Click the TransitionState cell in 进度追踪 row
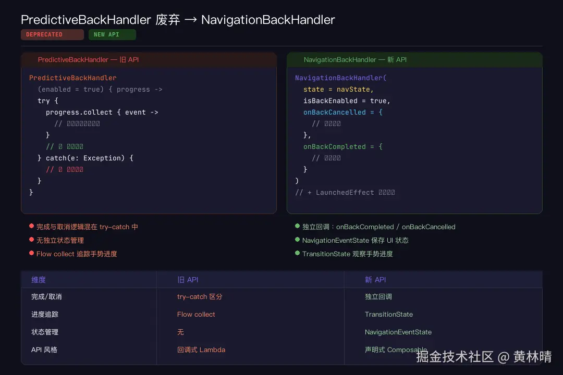The height and width of the screenshot is (375, 563). click(389, 314)
